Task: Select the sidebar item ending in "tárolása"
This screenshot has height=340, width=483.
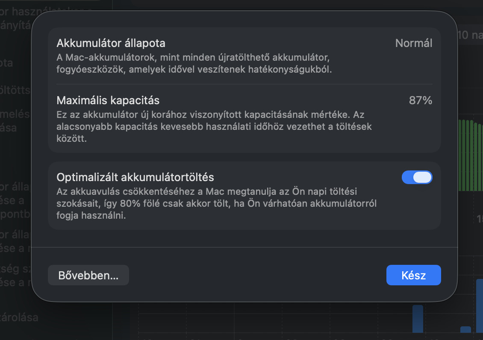Action: tap(20, 317)
